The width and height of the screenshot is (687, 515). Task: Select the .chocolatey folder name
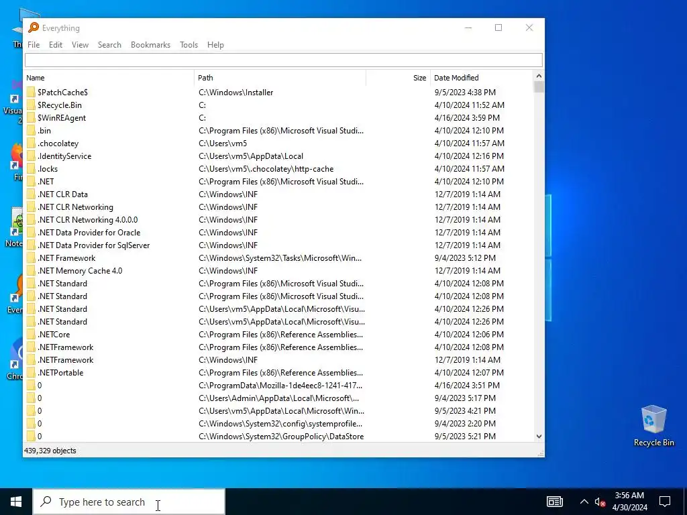pyautogui.click(x=58, y=144)
